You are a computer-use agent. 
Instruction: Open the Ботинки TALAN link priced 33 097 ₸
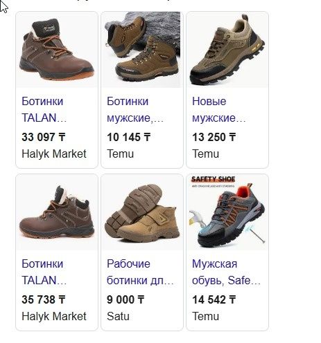click(44, 109)
